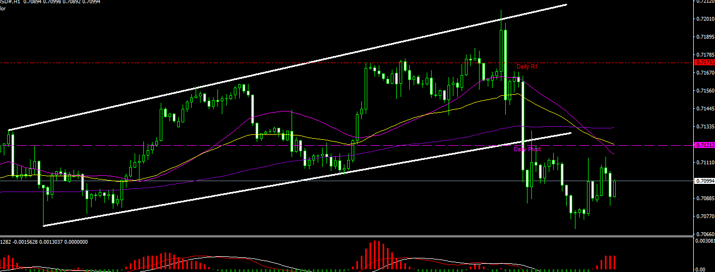Click the 0.70660 price scale label
Image resolution: width=715 pixels, height=272 pixels.
pos(705,233)
